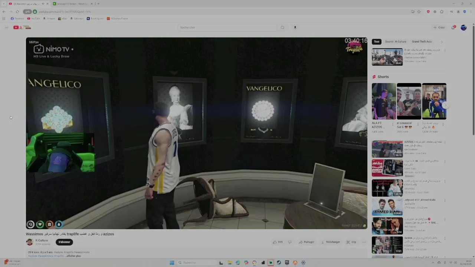The image size is (475, 267).
Task: Open the Windows Start menu
Action: click(x=172, y=263)
